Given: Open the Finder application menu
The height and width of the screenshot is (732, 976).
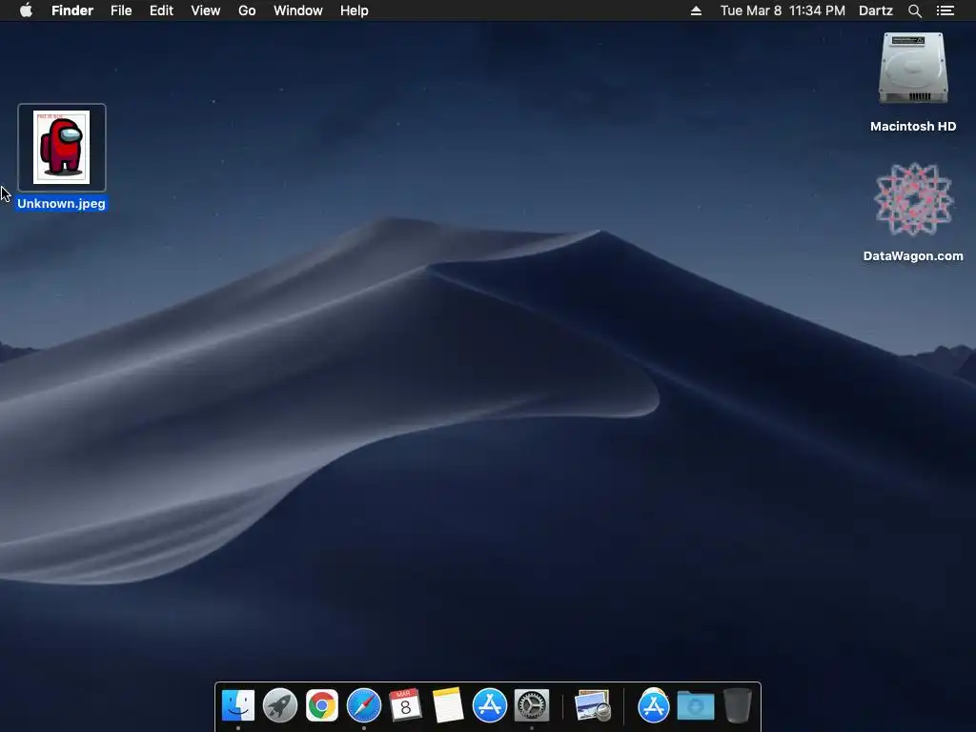Looking at the screenshot, I should 72,10.
